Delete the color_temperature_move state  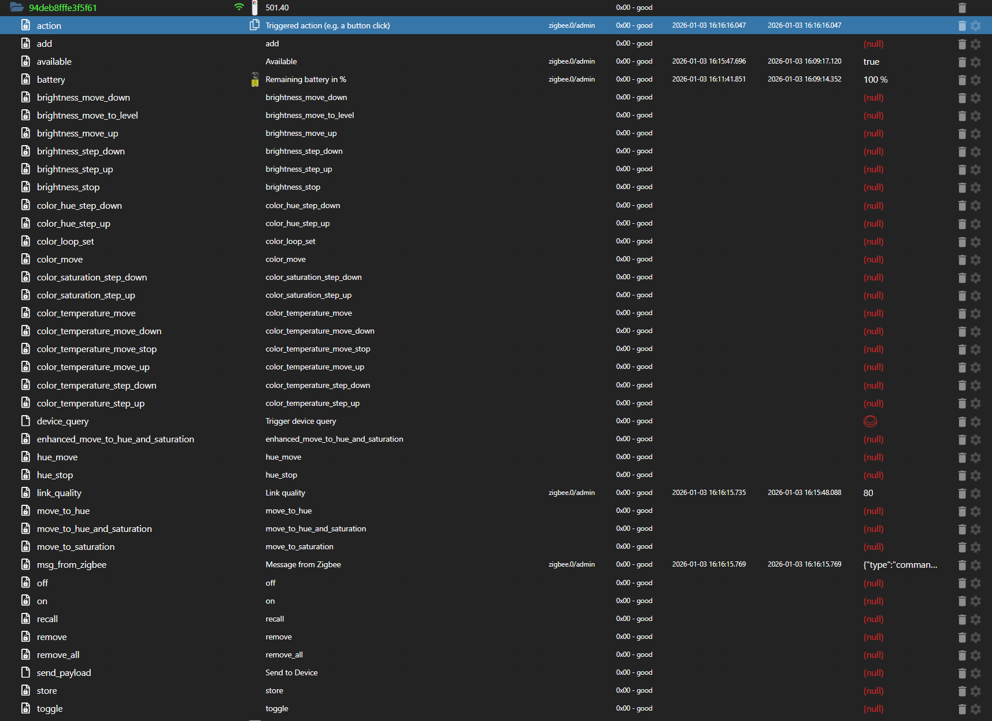tap(962, 313)
